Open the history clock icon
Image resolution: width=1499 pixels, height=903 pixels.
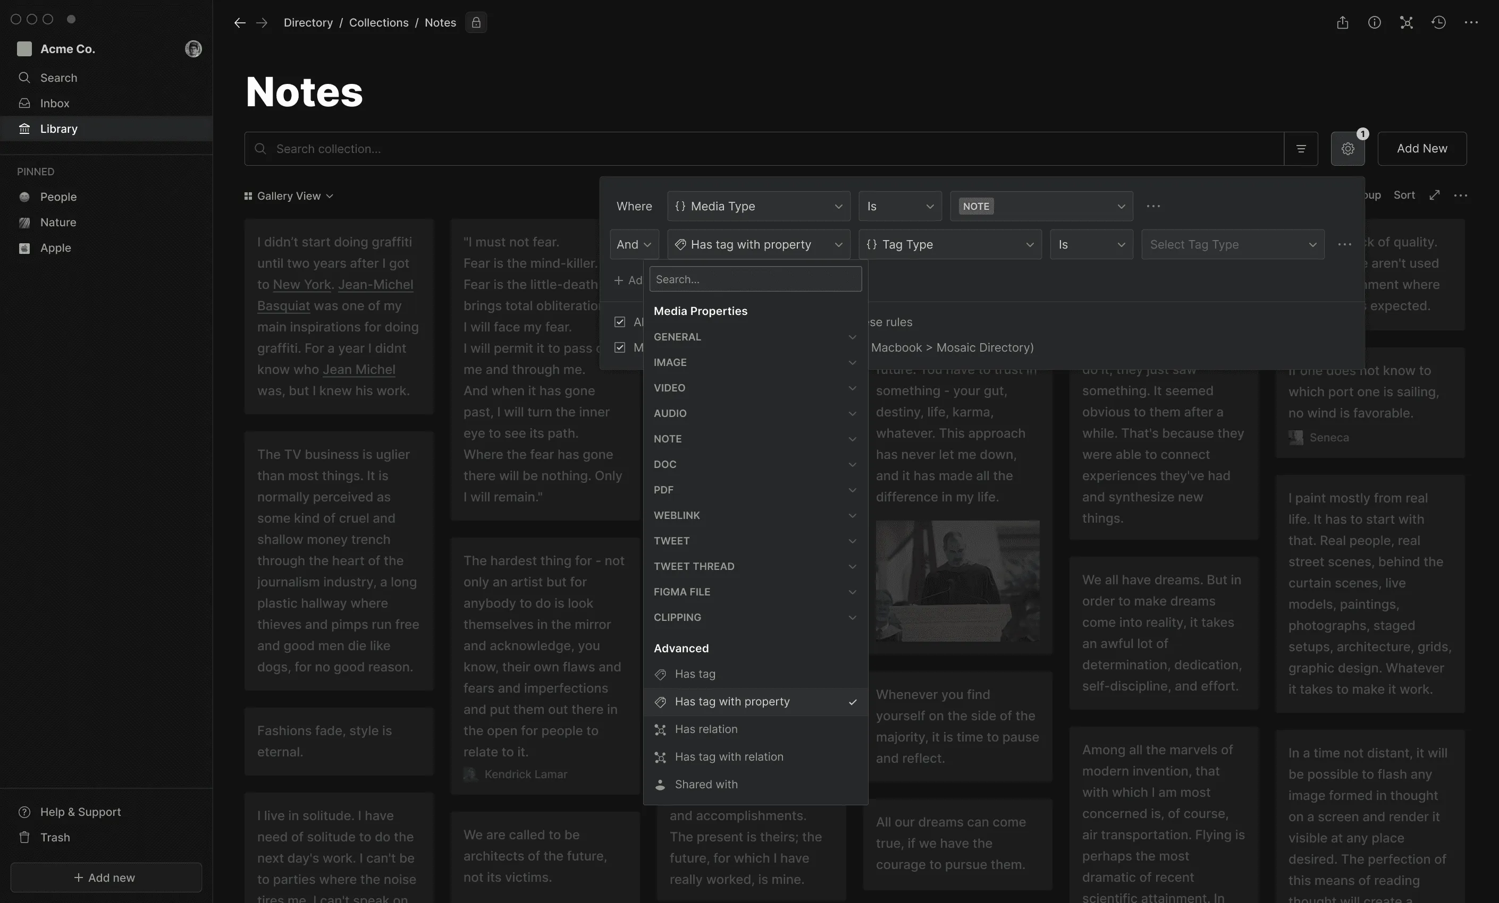click(x=1438, y=22)
